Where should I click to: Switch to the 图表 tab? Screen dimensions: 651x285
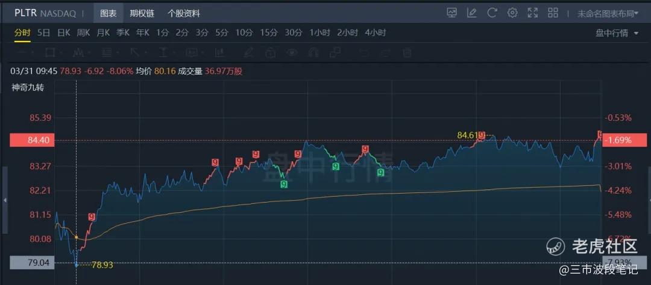click(x=108, y=13)
